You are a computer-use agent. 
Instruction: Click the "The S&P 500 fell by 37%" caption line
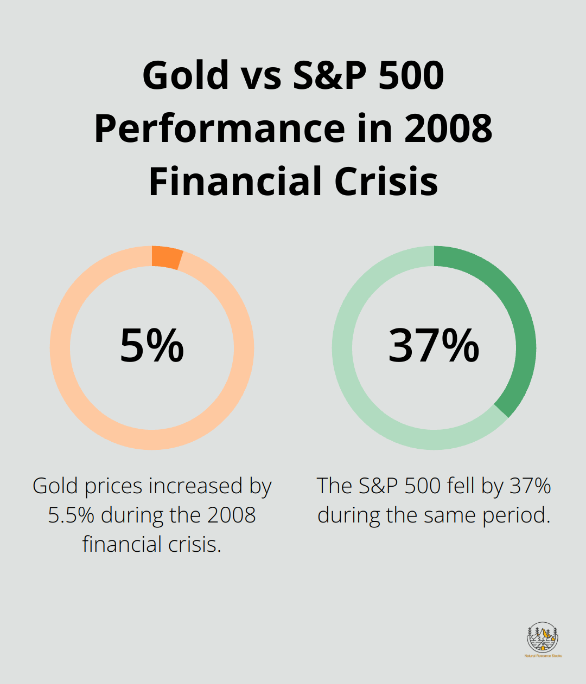click(x=434, y=486)
